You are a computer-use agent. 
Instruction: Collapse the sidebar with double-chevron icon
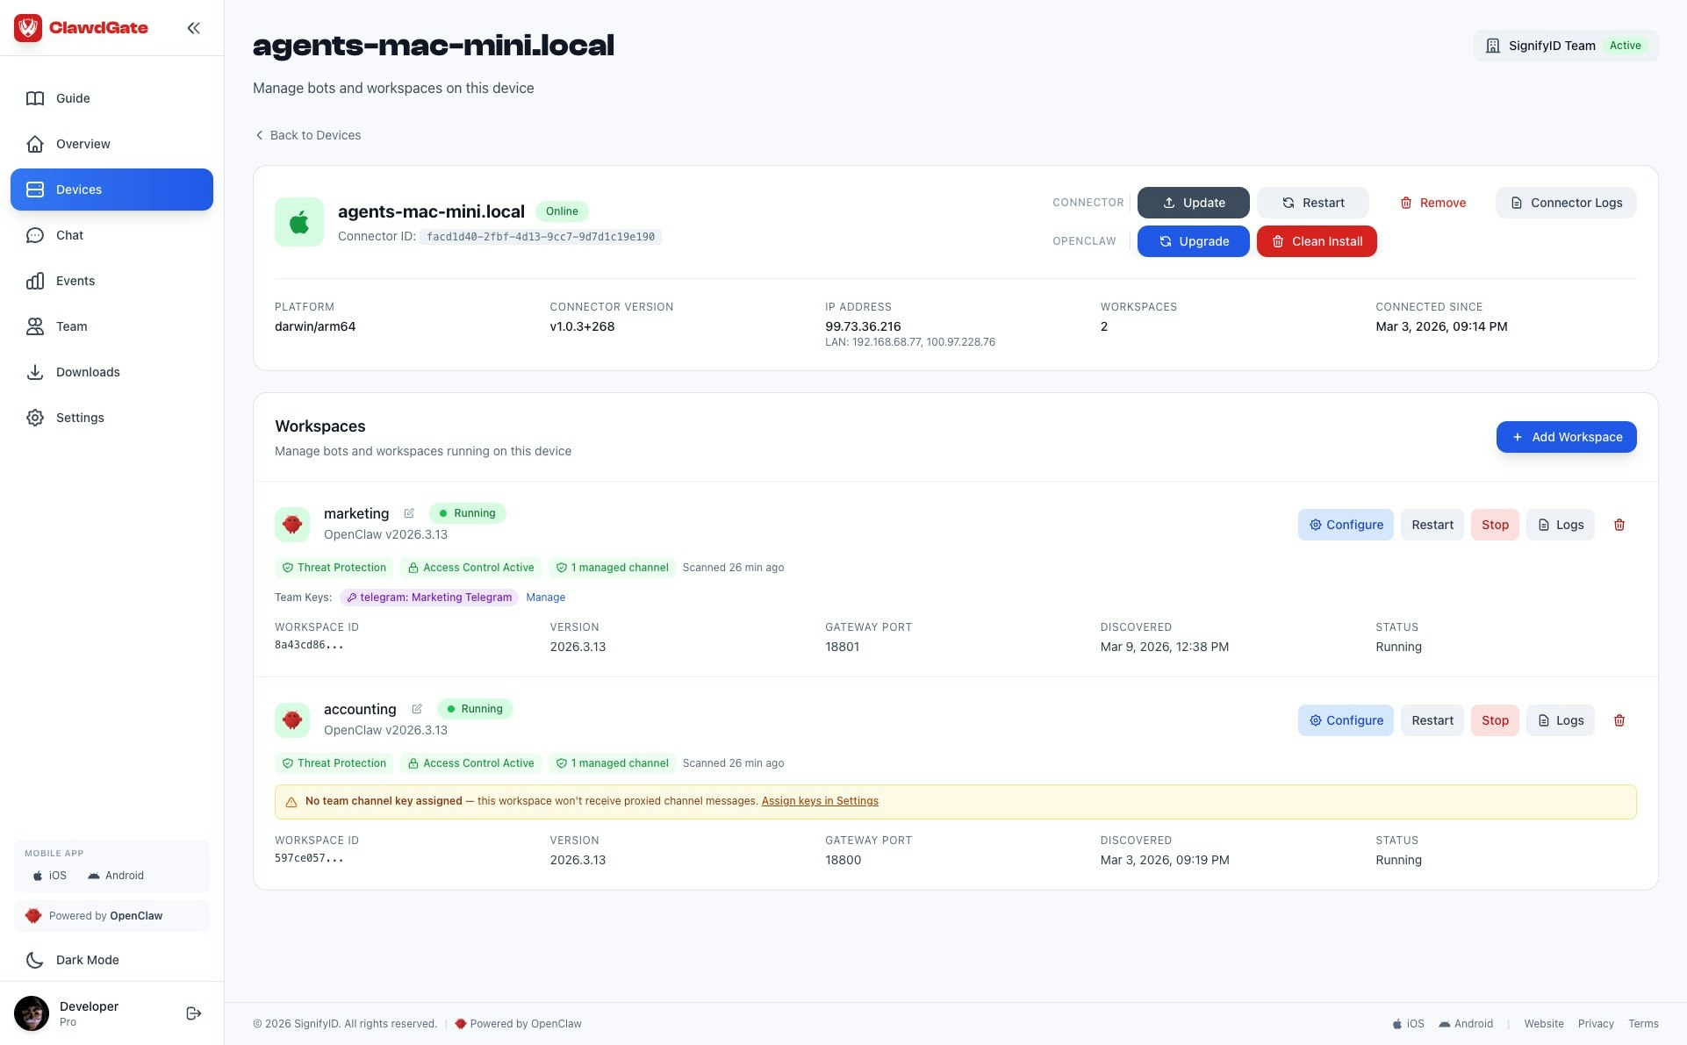(x=193, y=28)
